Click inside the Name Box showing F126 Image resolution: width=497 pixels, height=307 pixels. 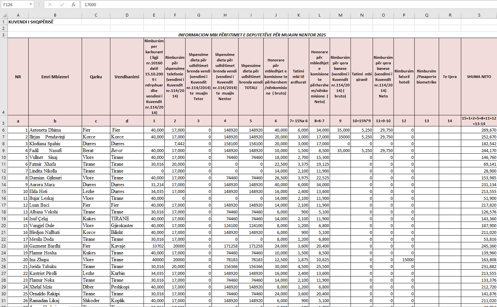(15, 5)
